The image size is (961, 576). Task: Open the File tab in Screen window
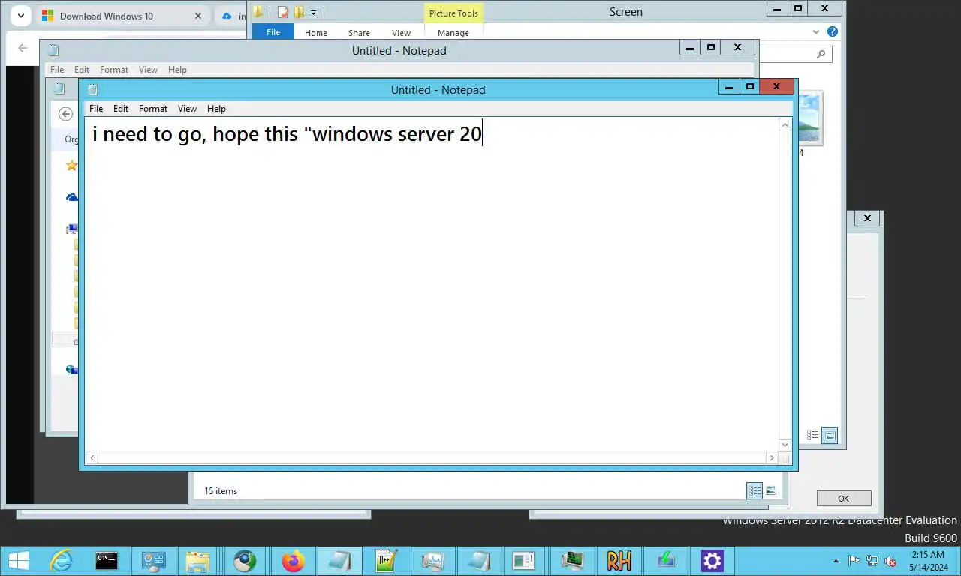[273, 32]
